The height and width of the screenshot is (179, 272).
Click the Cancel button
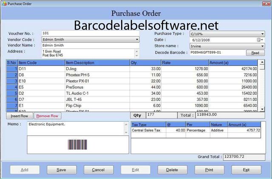[x=98, y=170]
